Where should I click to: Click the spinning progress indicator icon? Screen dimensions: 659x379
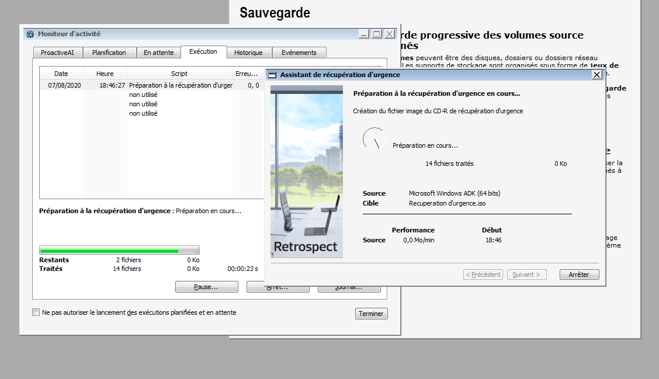(374, 139)
